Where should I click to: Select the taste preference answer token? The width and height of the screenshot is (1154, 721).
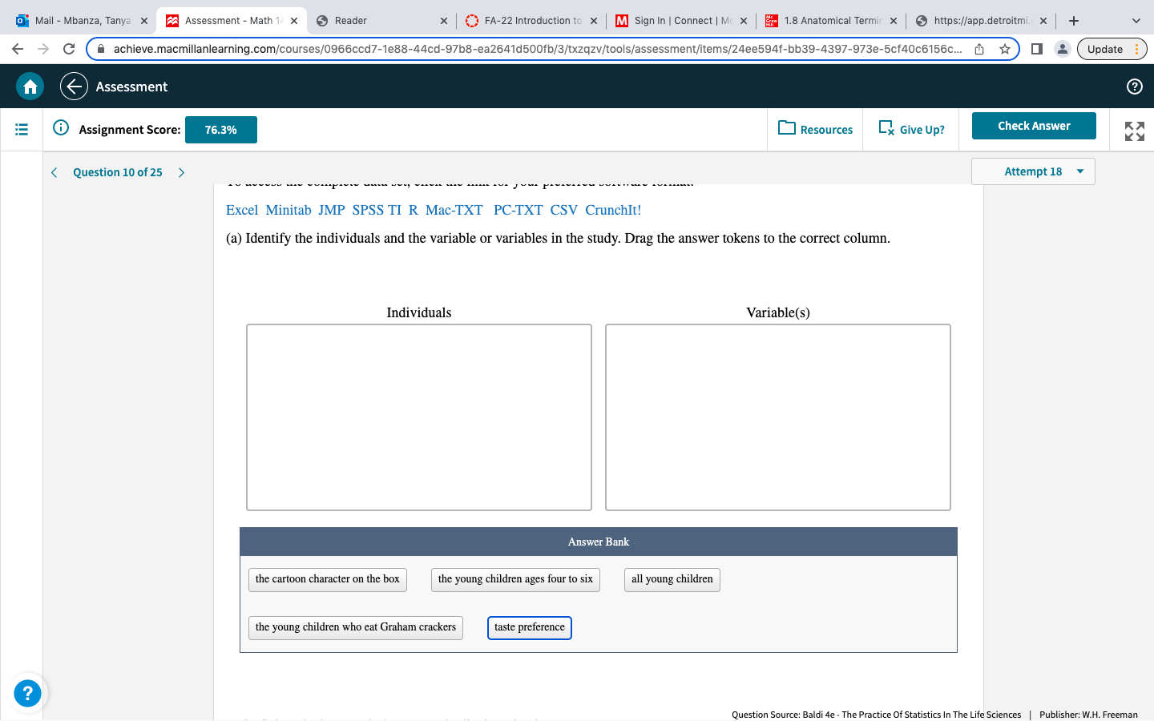[x=529, y=628]
